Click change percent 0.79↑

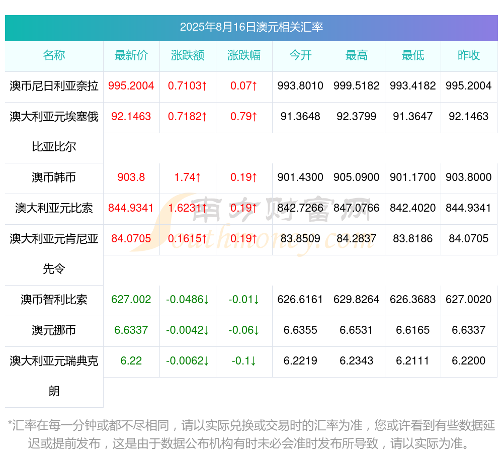(244, 116)
